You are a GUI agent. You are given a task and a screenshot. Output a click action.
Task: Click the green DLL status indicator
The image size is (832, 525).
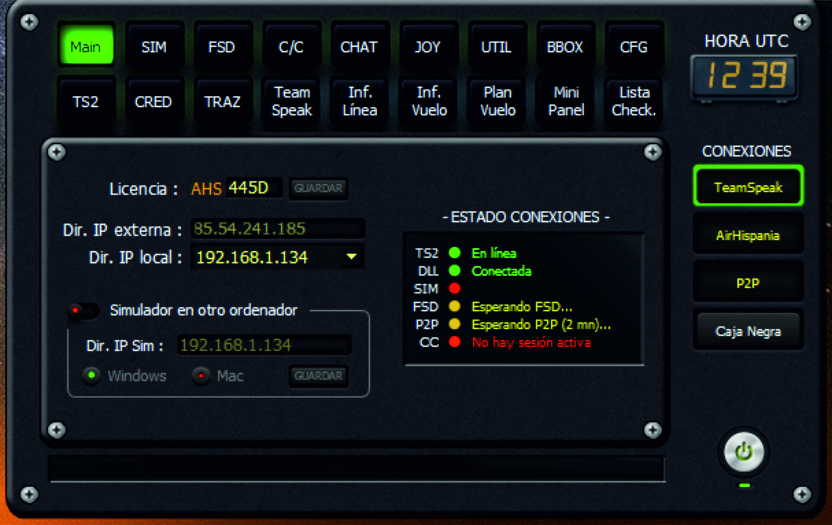click(454, 271)
